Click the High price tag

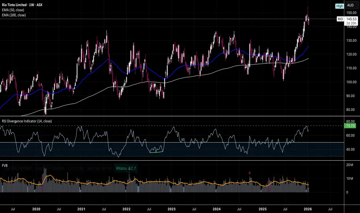coord(338,6)
